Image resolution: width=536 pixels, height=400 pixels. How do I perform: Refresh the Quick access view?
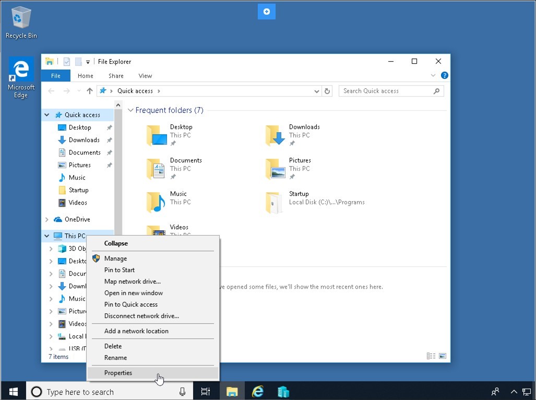[327, 91]
